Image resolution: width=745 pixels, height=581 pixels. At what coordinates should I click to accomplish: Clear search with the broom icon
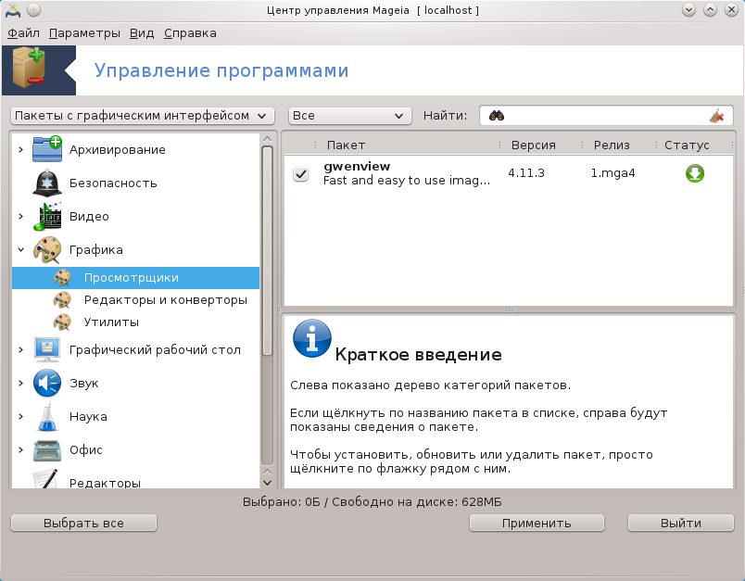pos(716,116)
